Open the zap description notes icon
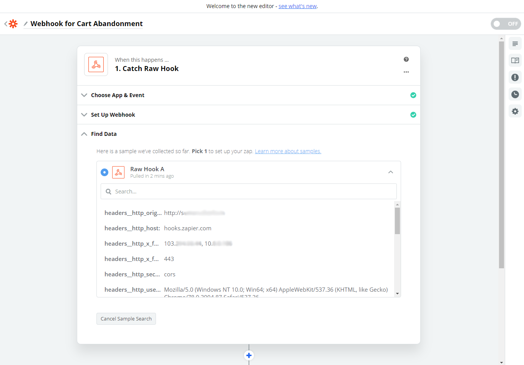524x365 pixels. 515,44
